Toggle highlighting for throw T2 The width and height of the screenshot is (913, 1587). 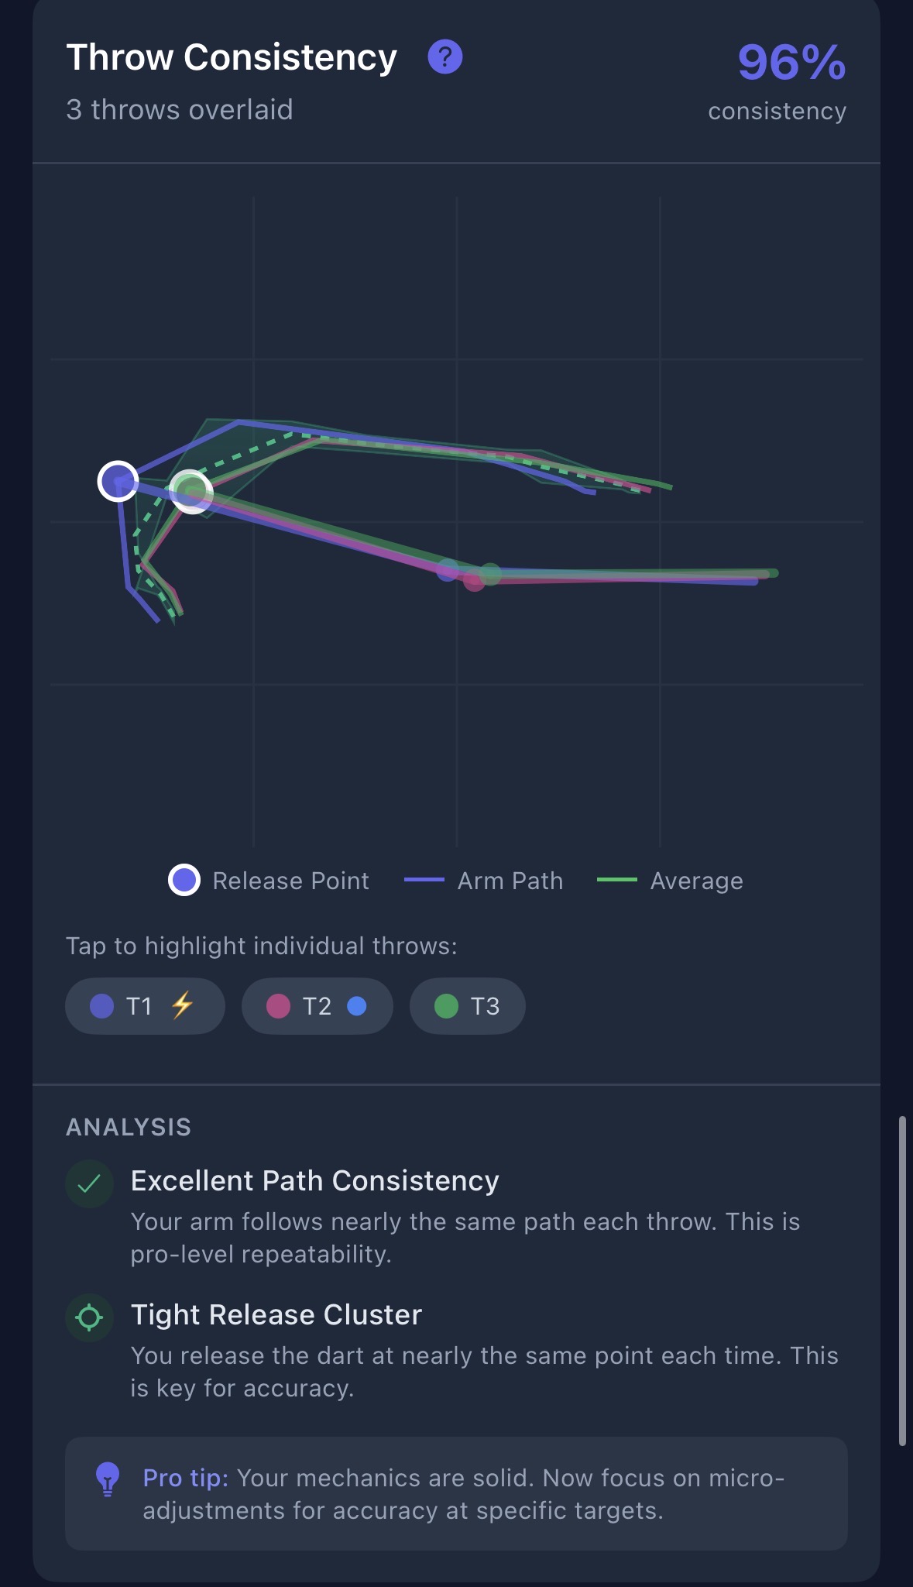(x=317, y=1005)
